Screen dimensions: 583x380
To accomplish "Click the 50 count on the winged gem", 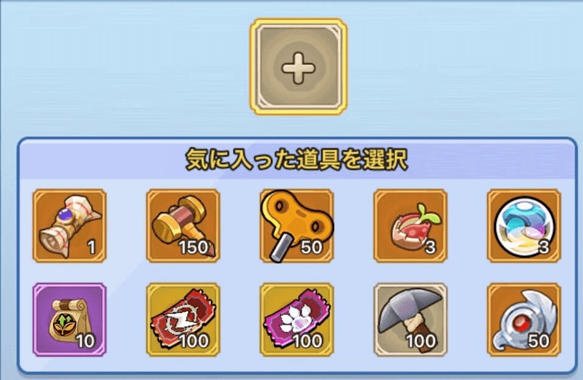I will (539, 341).
